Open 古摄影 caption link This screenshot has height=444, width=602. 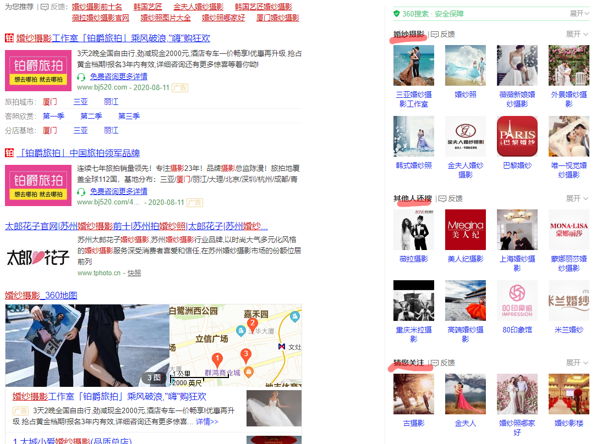413,423
